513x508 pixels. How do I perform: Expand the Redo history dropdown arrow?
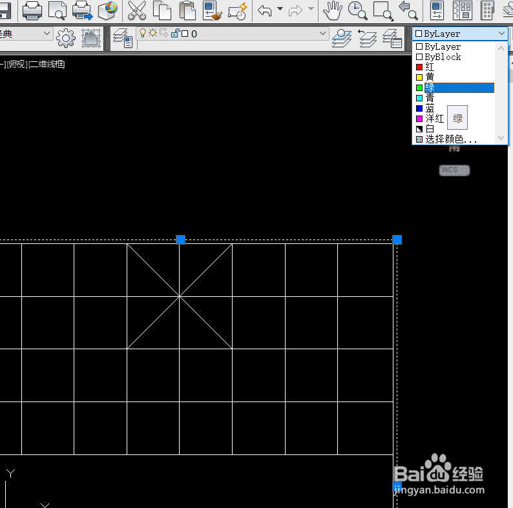[311, 9]
